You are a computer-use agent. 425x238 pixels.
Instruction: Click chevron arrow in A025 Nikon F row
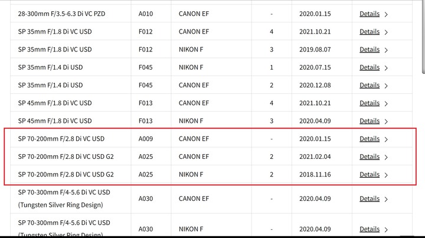click(386, 175)
